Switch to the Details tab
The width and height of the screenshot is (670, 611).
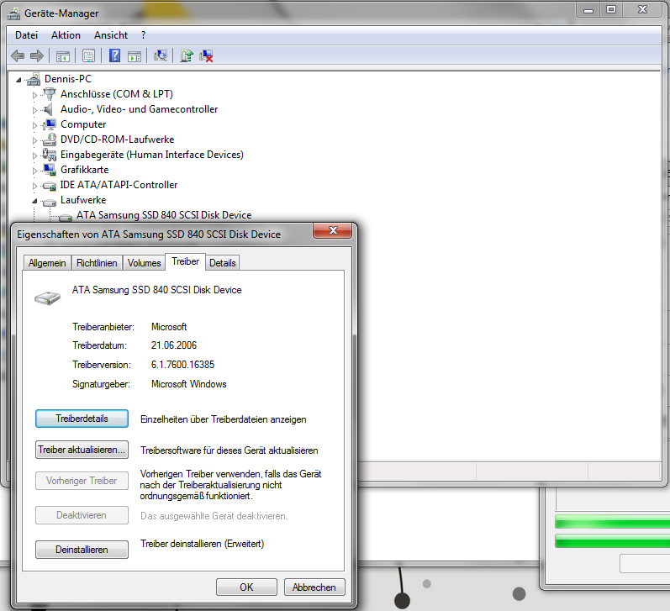(223, 263)
